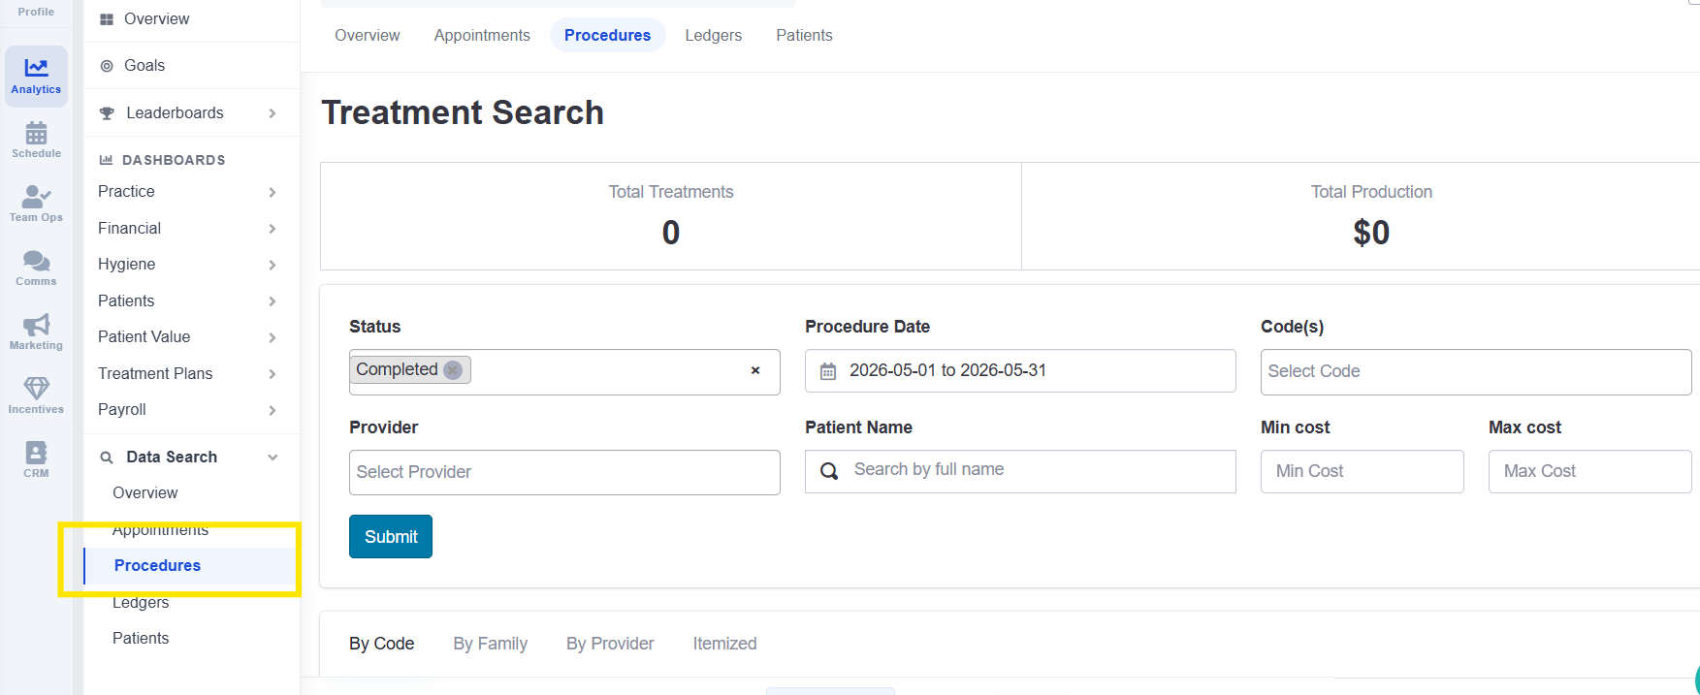The height and width of the screenshot is (695, 1700).
Task: Clear all Status selections
Action: 755,370
